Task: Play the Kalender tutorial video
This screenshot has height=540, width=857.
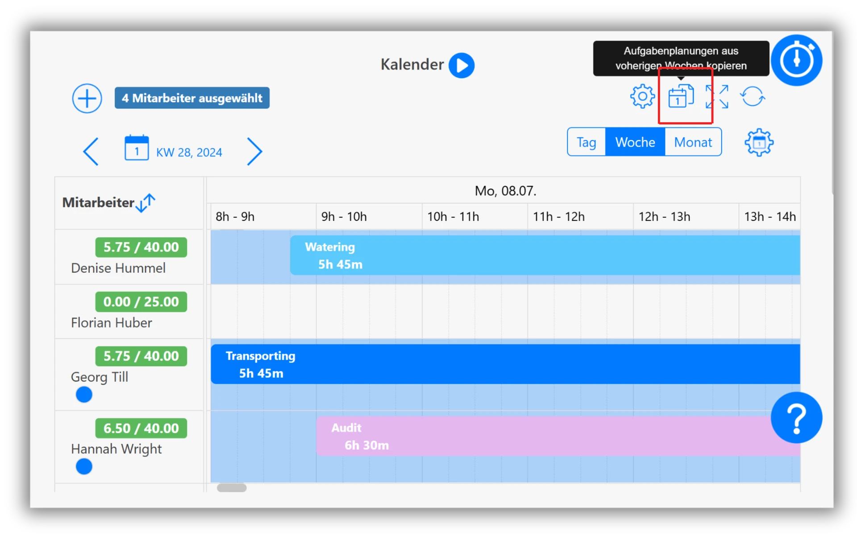Action: (462, 66)
